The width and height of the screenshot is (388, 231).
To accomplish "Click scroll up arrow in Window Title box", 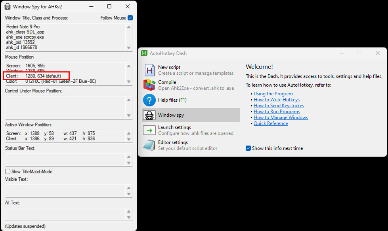I will coord(129,27).
